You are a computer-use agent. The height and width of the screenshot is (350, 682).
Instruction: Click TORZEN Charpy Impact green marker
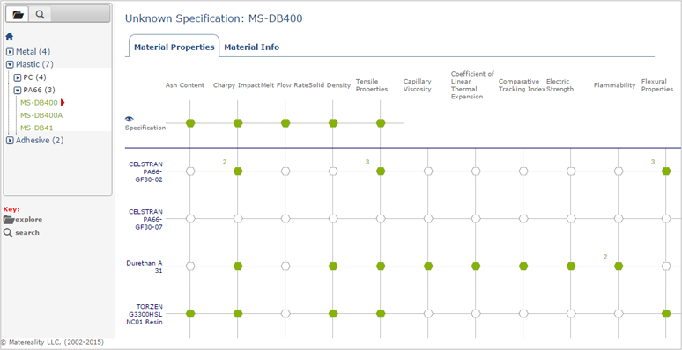238,314
